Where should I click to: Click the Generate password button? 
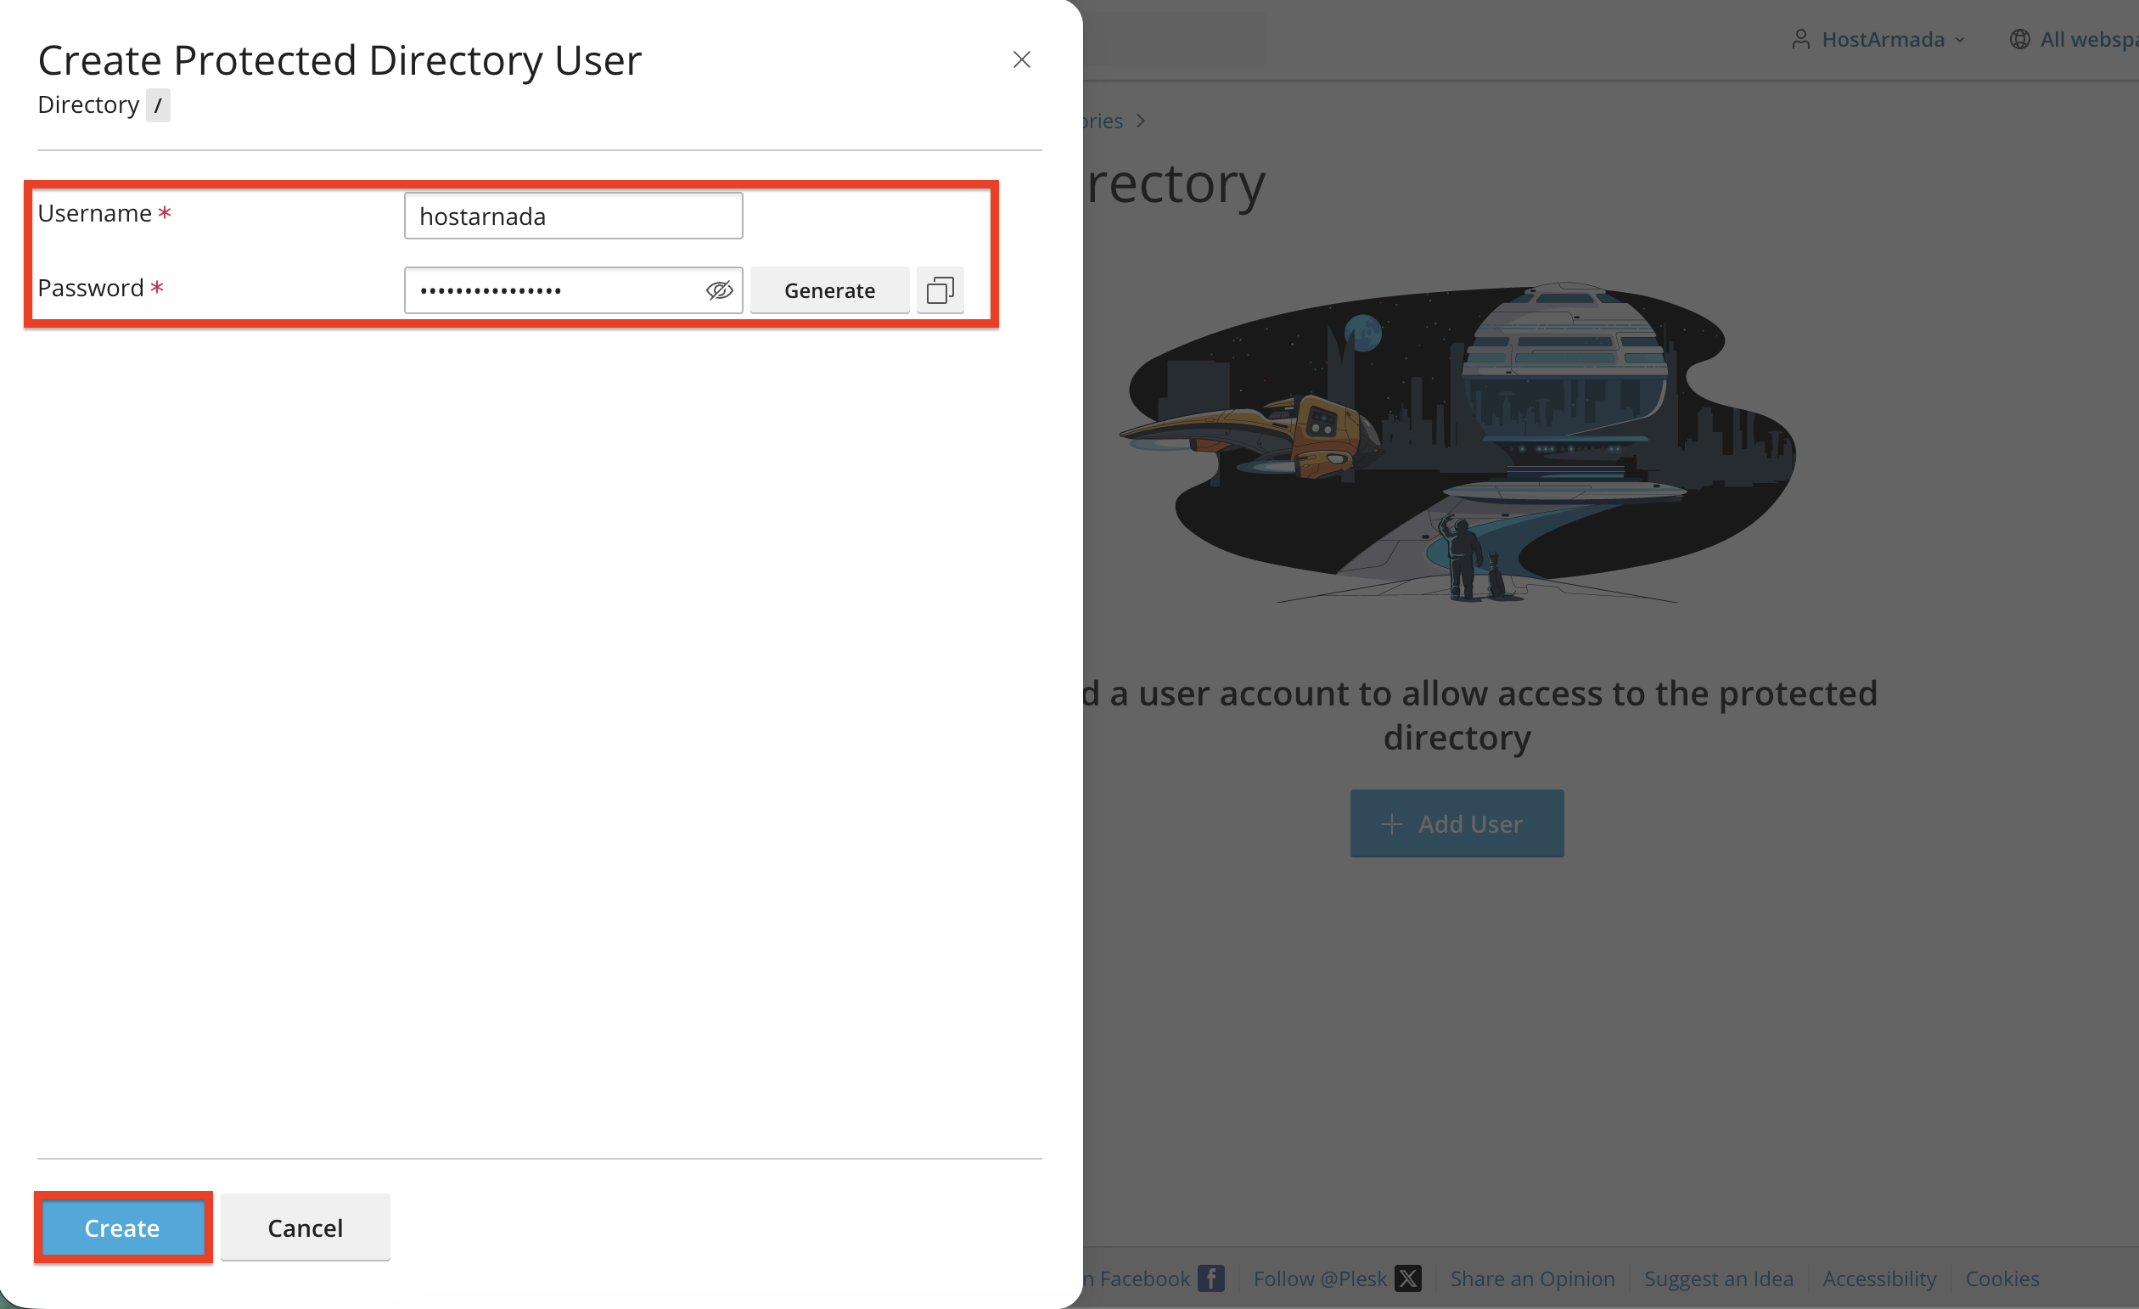[829, 290]
